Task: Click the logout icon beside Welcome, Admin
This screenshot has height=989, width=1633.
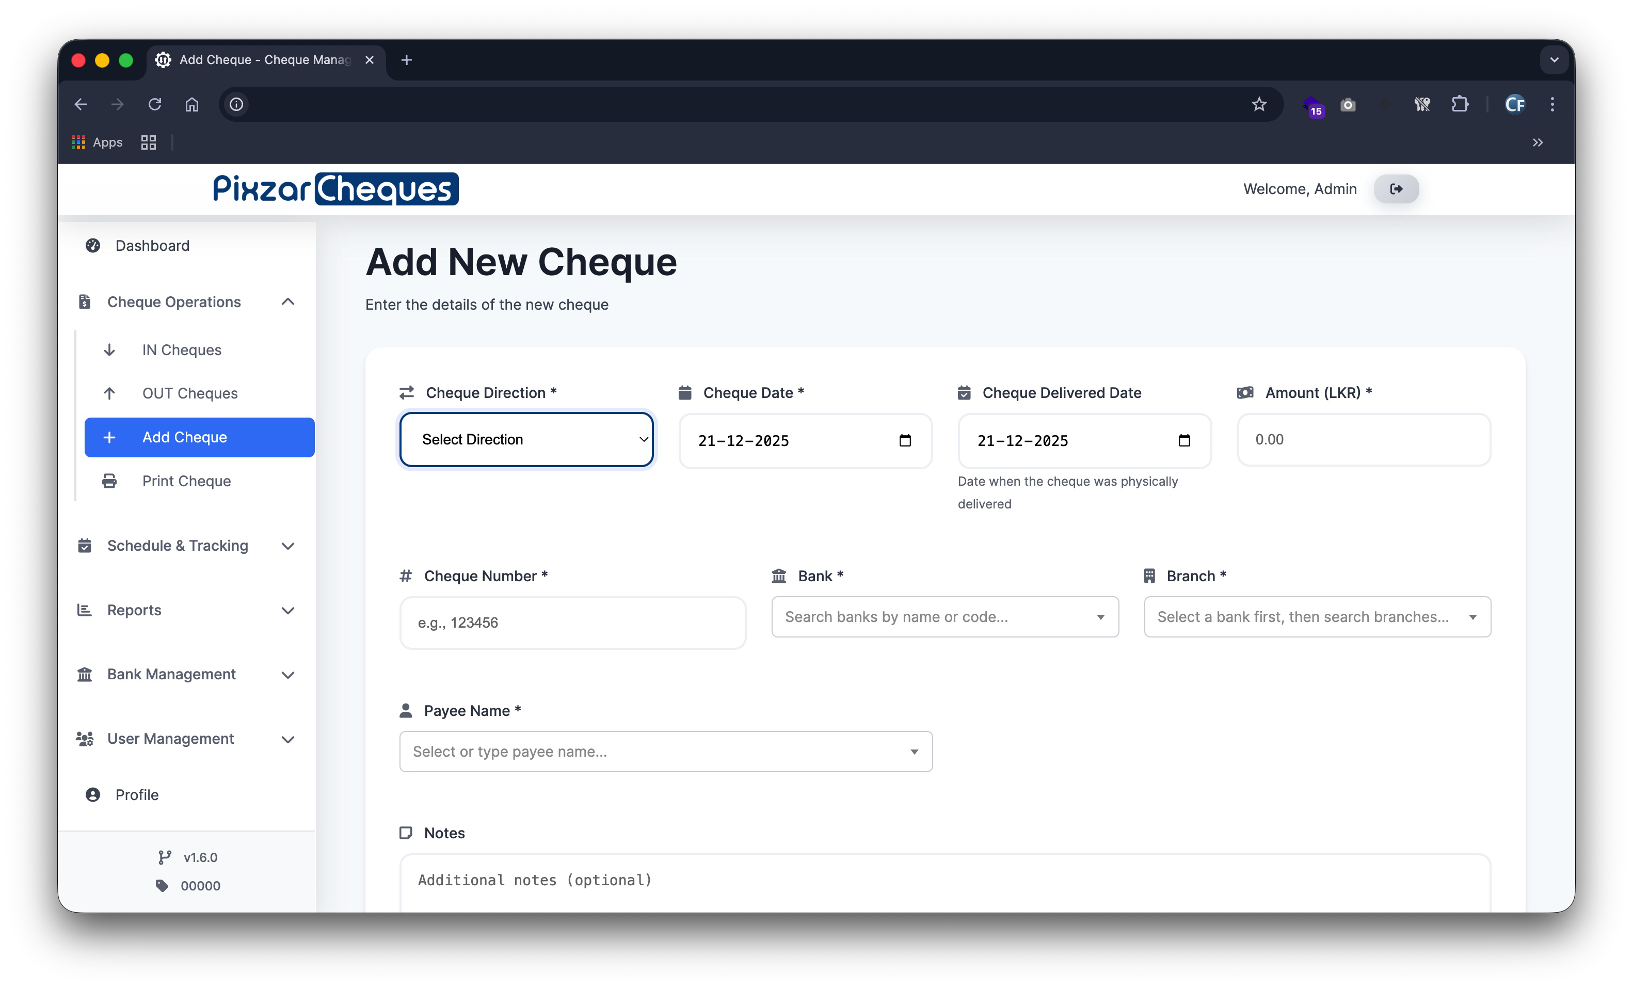Action: pos(1396,189)
